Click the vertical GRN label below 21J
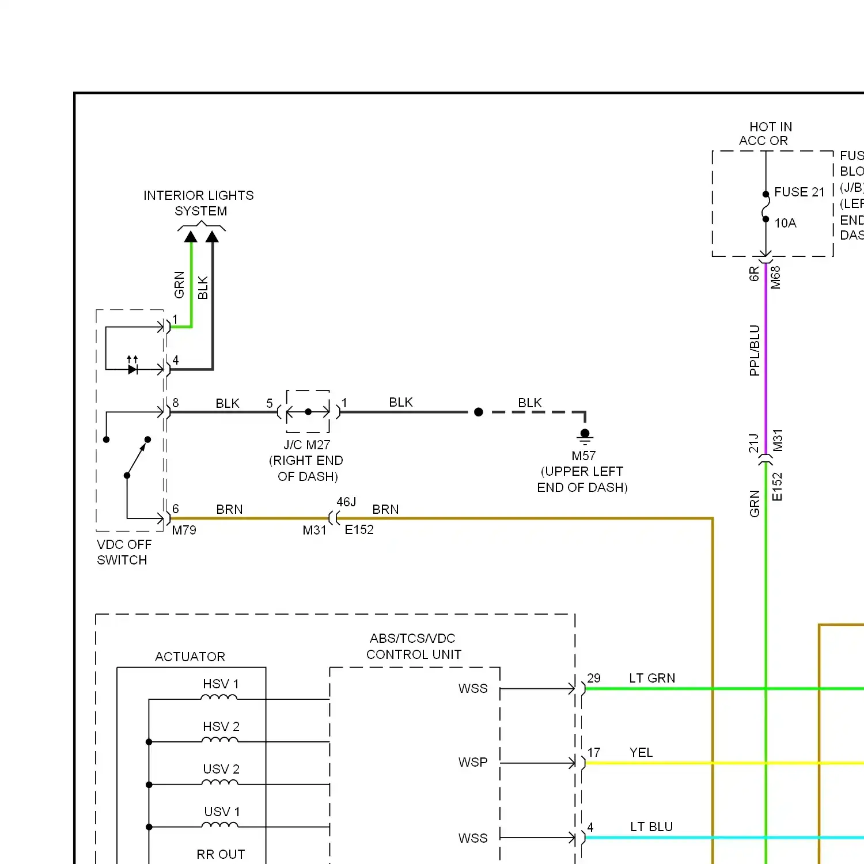 (755, 503)
